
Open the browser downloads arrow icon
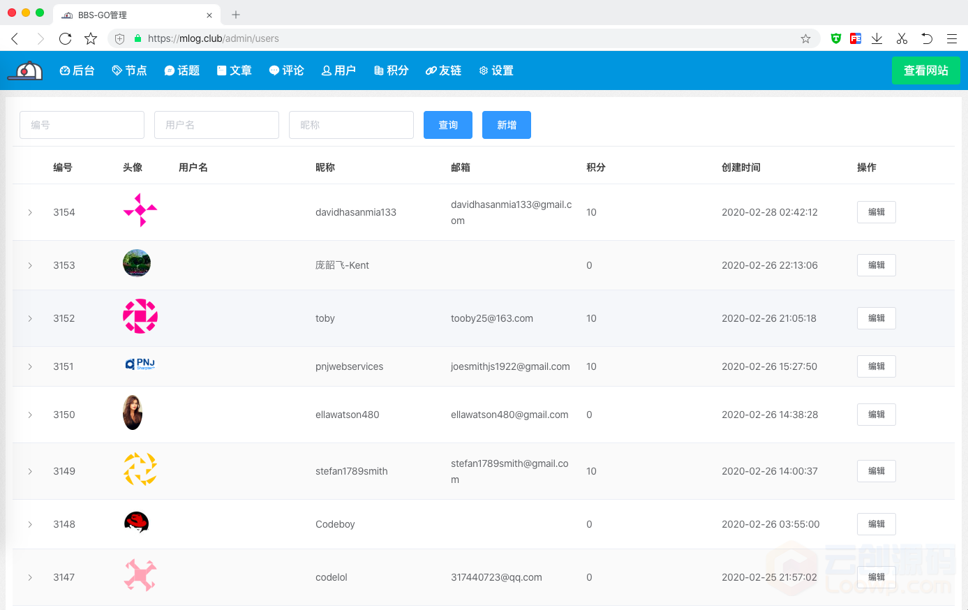(x=877, y=38)
